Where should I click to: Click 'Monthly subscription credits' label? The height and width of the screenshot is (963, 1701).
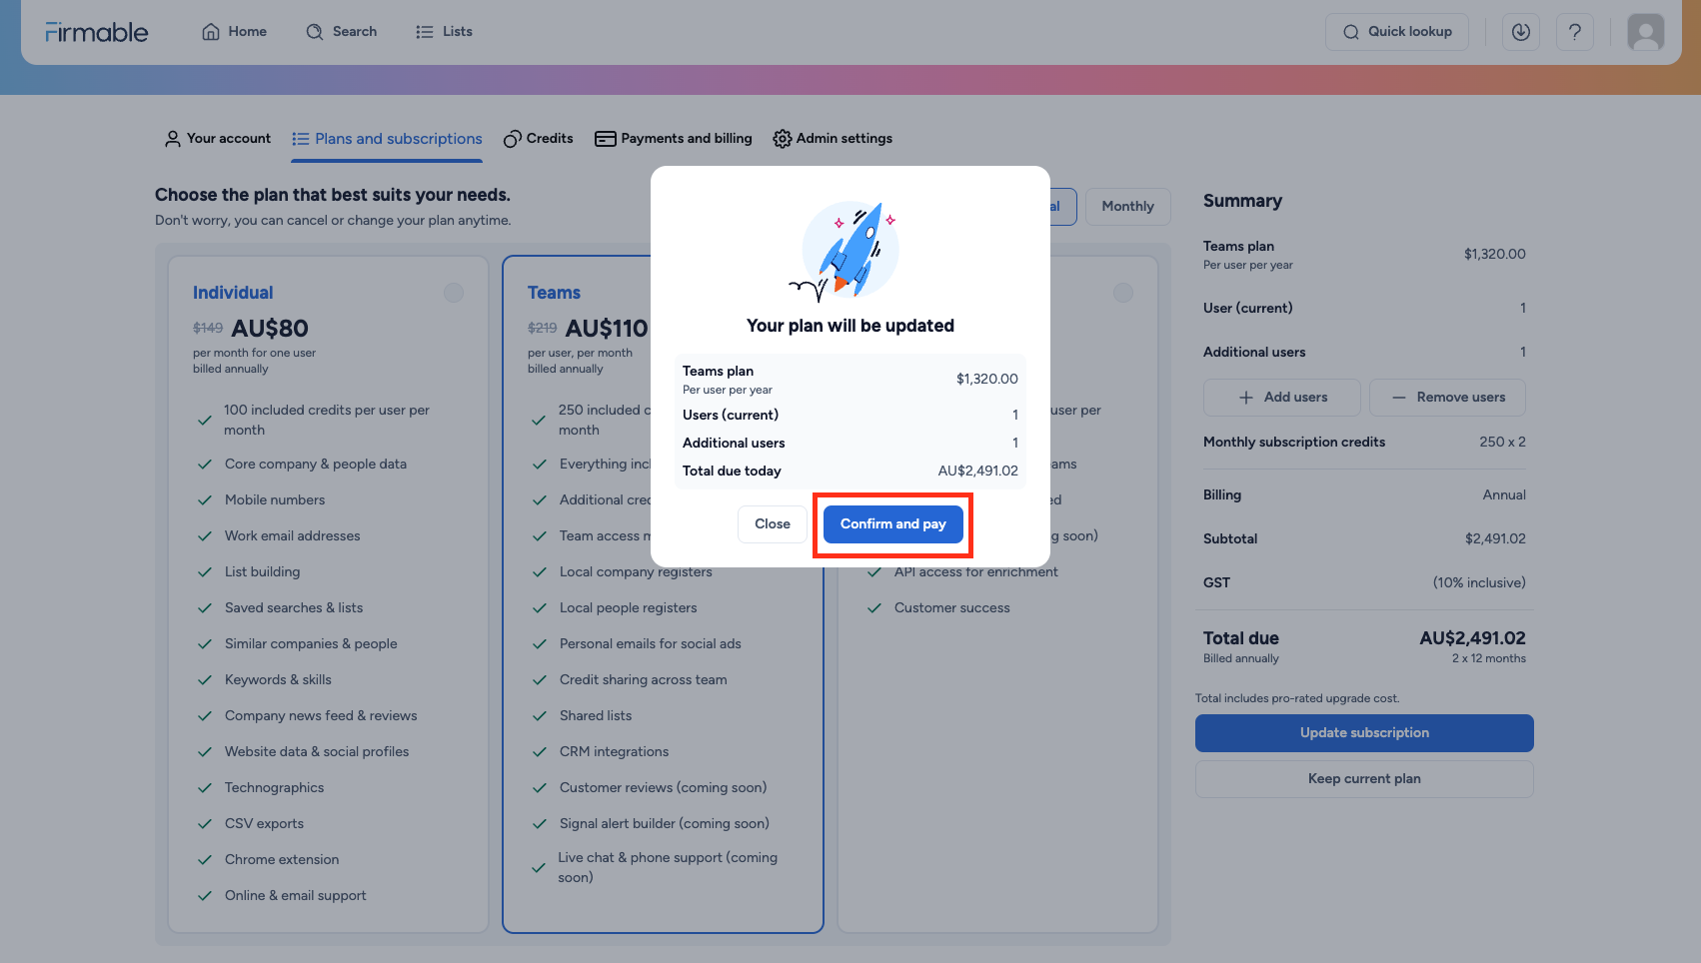1294,443
